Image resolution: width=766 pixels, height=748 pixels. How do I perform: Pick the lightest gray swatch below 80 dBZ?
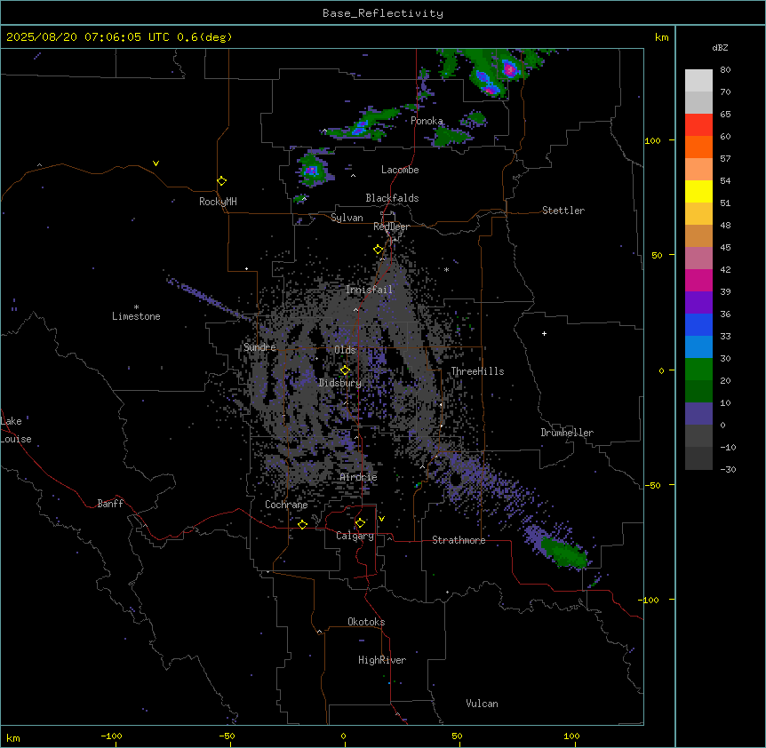coord(698,81)
